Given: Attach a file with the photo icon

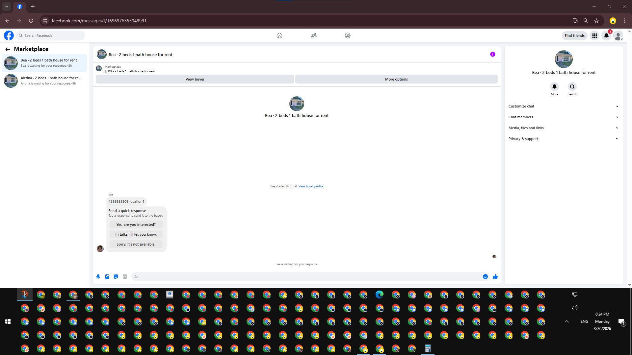Looking at the screenshot, I should point(107,277).
